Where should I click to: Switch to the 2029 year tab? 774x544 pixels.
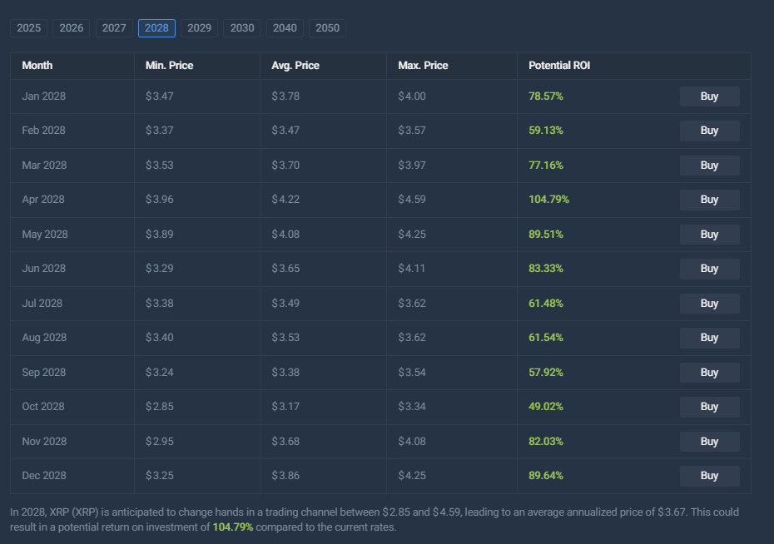pyautogui.click(x=199, y=28)
